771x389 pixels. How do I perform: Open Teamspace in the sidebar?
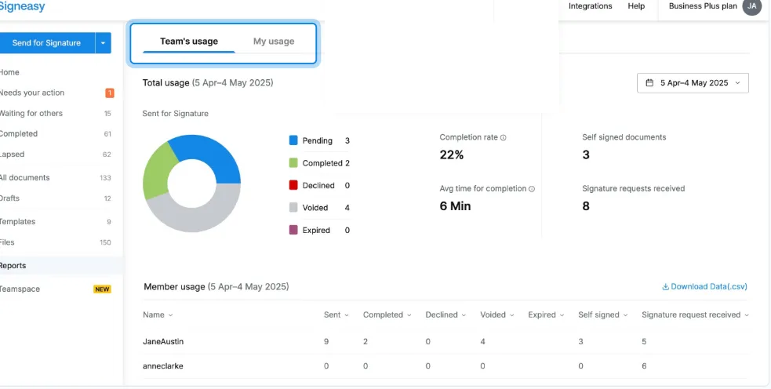20,289
